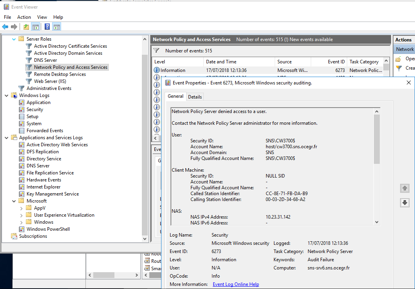Click the DFS Replication log icon
This screenshot has height=289, width=415.
22,152
